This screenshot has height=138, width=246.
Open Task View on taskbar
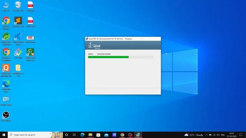pos(74,135)
